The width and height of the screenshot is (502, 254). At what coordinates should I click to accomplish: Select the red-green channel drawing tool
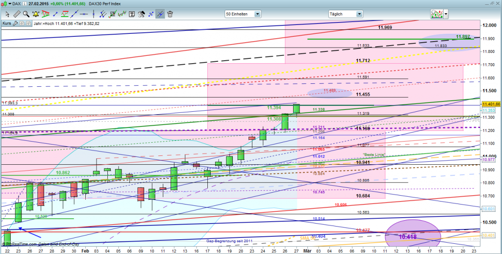tap(65, 14)
